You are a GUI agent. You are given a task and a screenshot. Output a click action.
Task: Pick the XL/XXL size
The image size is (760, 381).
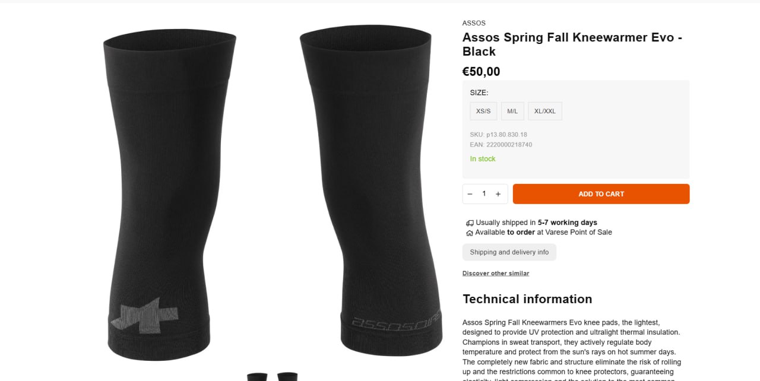[x=545, y=111]
